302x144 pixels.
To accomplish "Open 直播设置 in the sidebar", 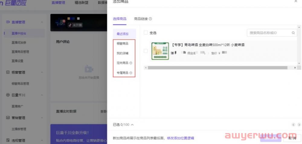I will (x=17, y=61).
